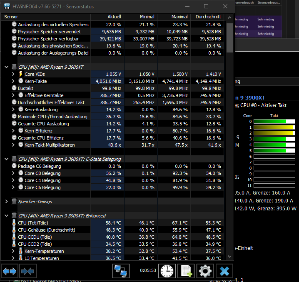Viewport: 299px width, 282px height.
Task: Expand Core C1 Belegung row
Action: [x=13, y=180]
